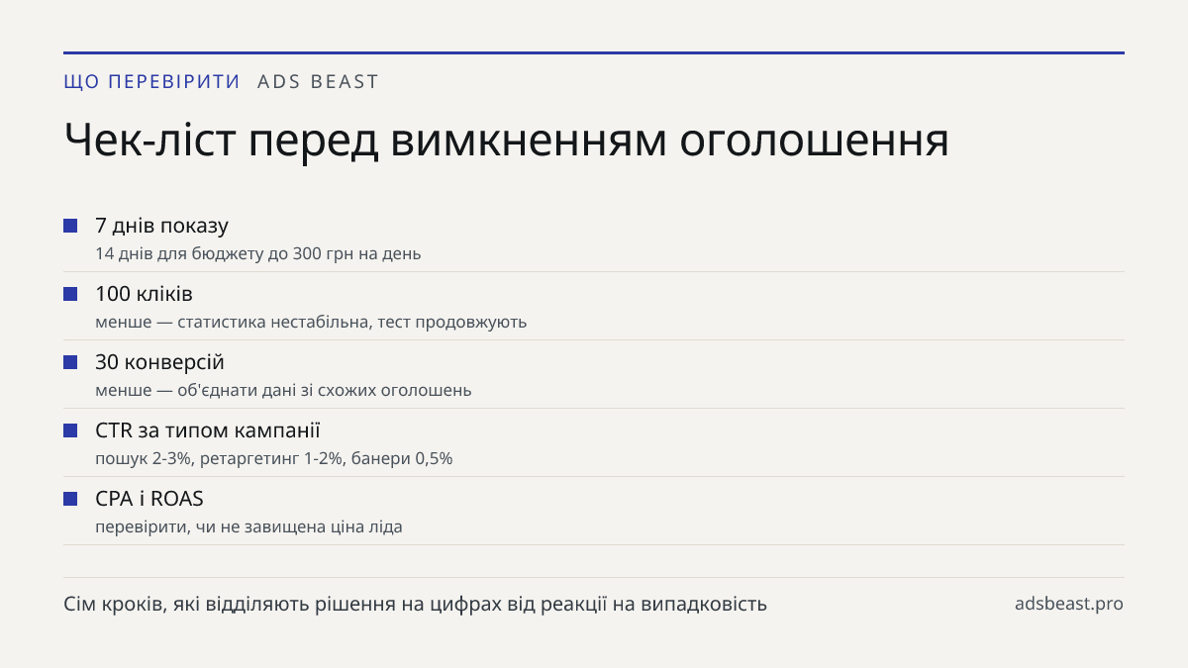The image size is (1188, 668).
Task: Click the item title '30 конверсій'
Action: 159,362
